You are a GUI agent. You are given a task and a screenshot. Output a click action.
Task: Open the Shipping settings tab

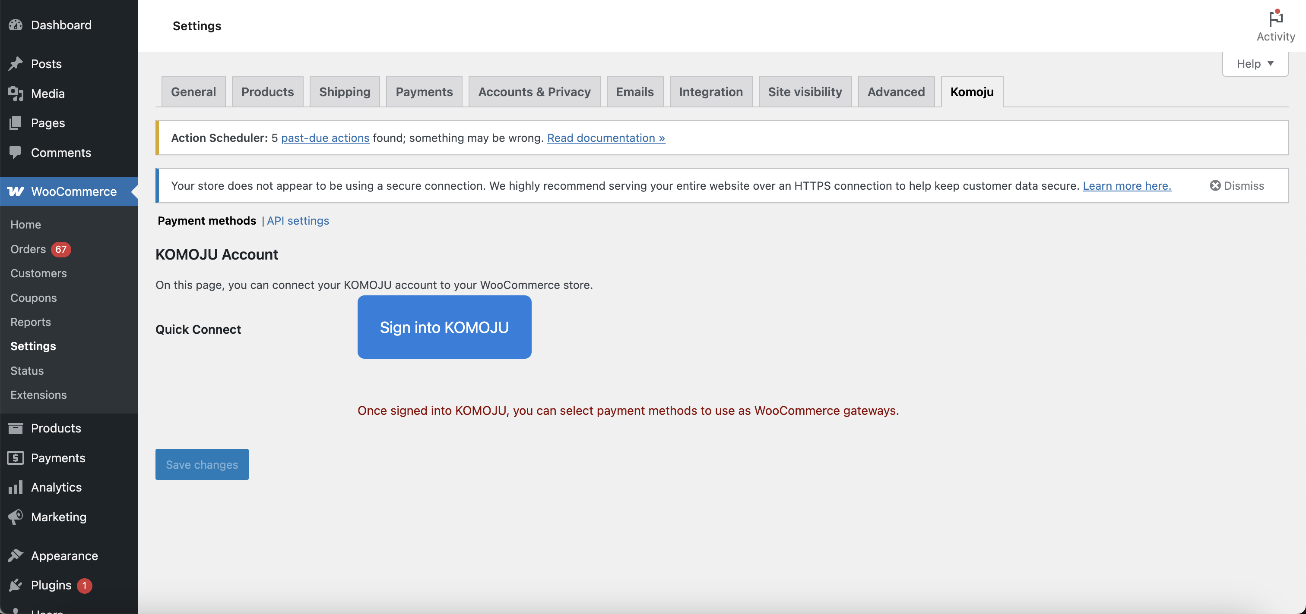pyautogui.click(x=344, y=92)
